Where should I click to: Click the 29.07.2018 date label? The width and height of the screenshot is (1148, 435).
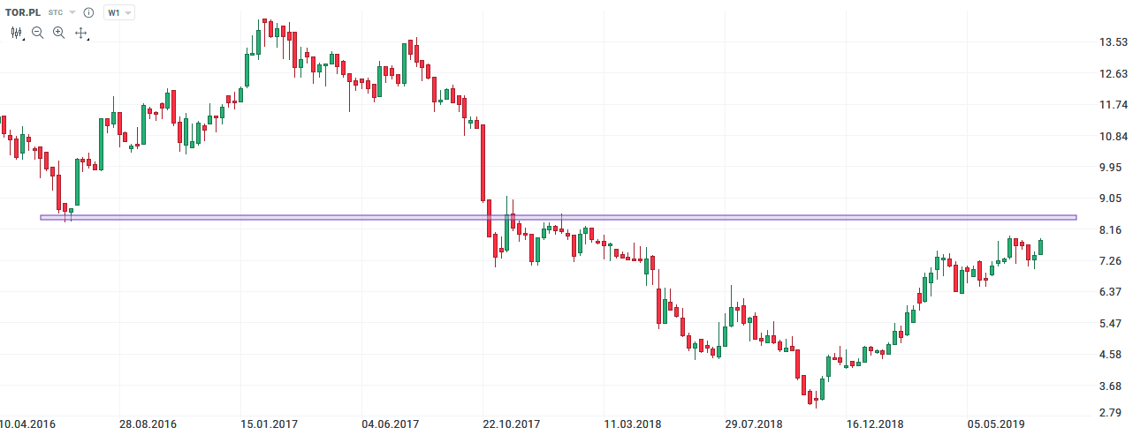point(754,425)
